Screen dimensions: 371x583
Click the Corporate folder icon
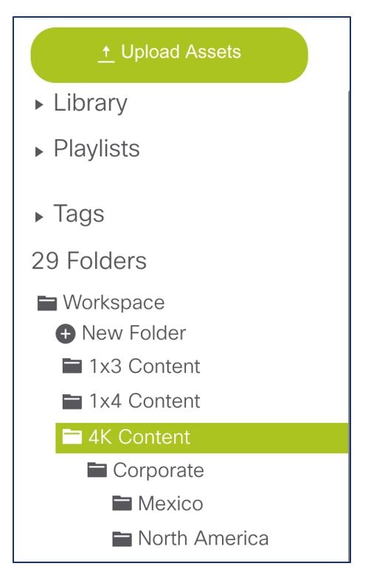pos(97,470)
